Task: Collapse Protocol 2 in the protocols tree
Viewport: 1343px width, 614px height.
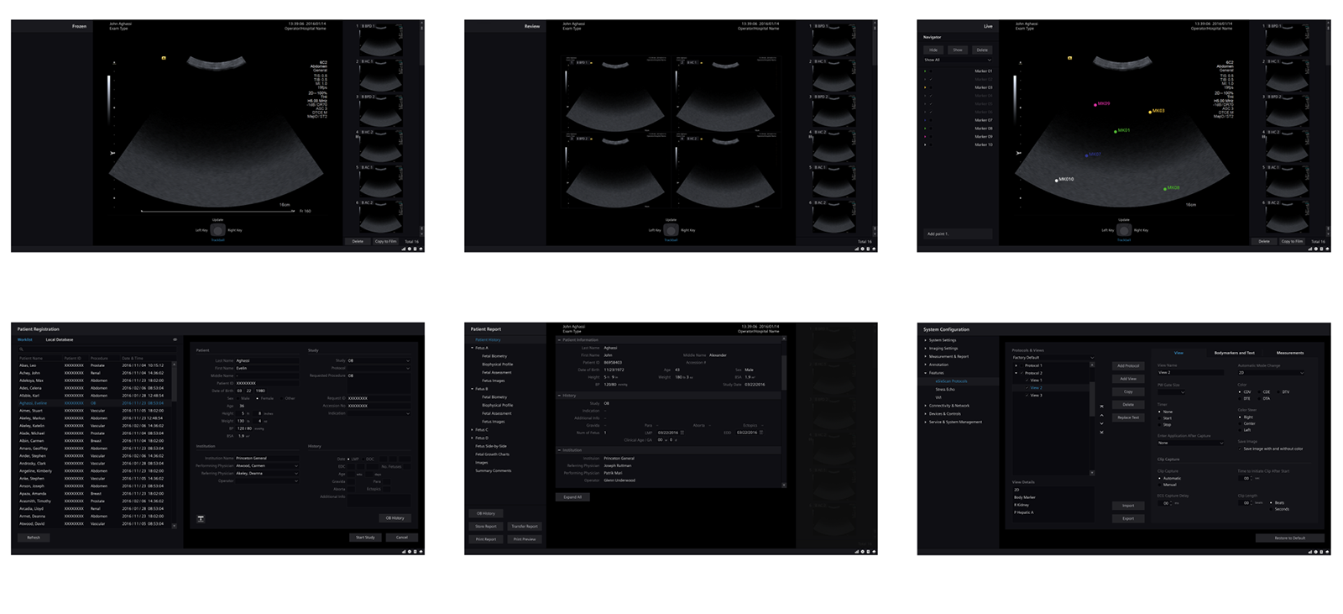Action: point(1016,373)
